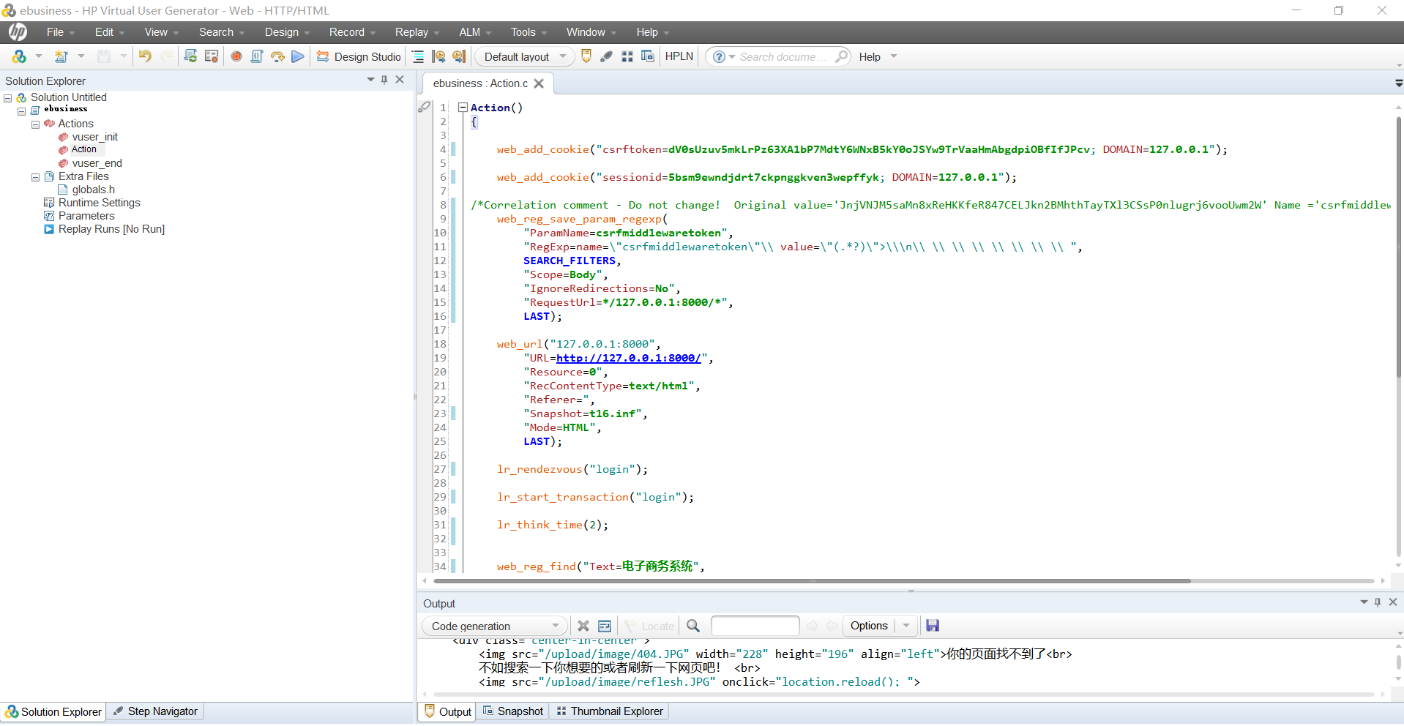Click the New script icon
The image size is (1404, 726).
[19, 56]
